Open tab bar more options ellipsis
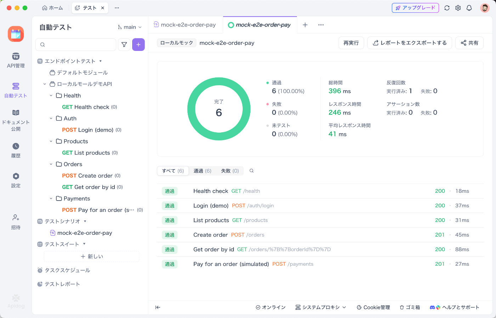This screenshot has height=318, width=496. (x=321, y=25)
